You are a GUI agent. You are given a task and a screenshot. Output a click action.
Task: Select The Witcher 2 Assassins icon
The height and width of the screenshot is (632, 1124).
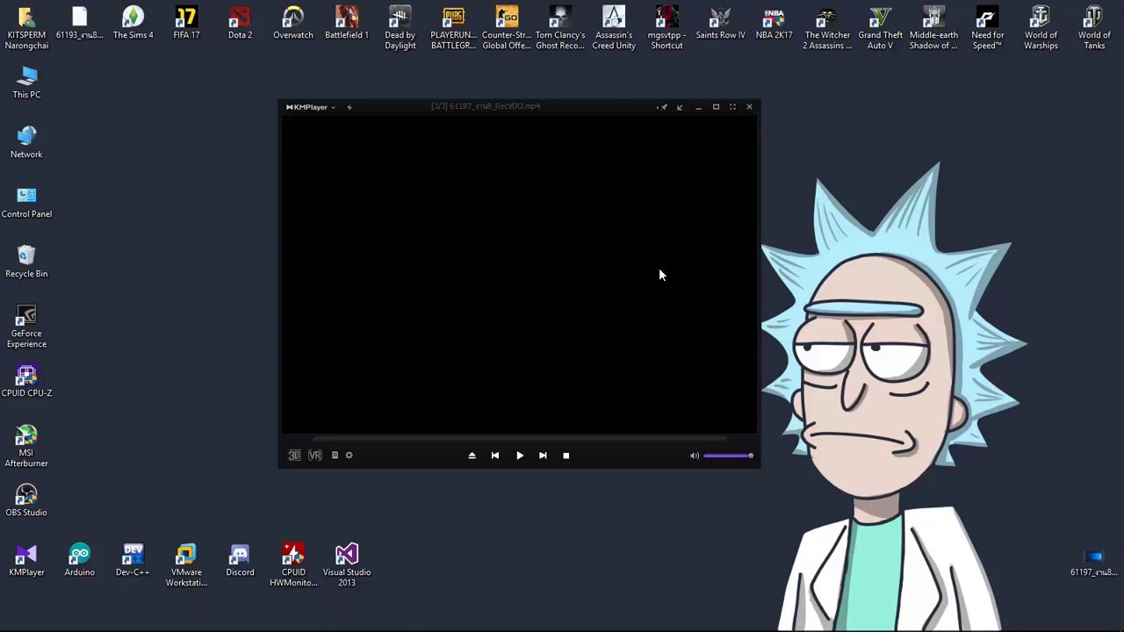click(x=827, y=28)
